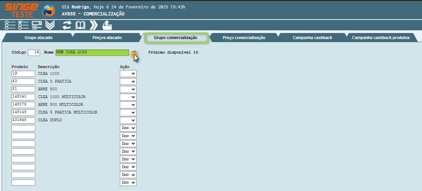This screenshot has width=422, height=191.
Task: Click the Código input field
Action: pyautogui.click(x=34, y=53)
